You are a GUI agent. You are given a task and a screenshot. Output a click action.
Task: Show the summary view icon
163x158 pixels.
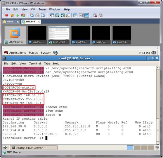click(75, 15)
